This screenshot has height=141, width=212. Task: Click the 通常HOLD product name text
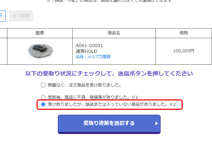[x=86, y=51]
